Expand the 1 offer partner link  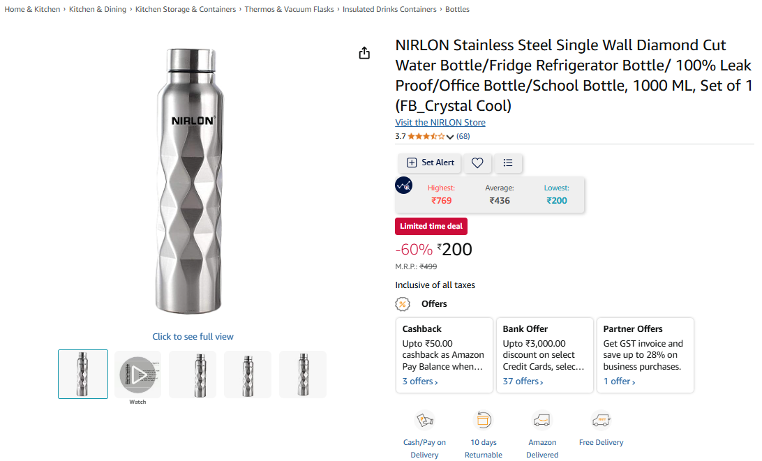[619, 381]
